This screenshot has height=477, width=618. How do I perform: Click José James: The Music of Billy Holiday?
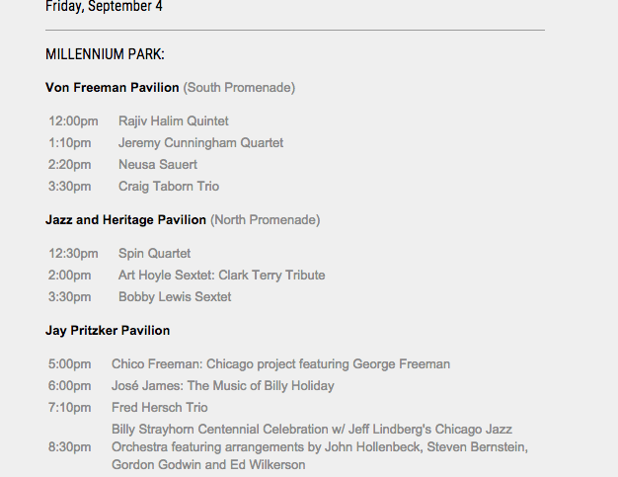tap(222, 386)
